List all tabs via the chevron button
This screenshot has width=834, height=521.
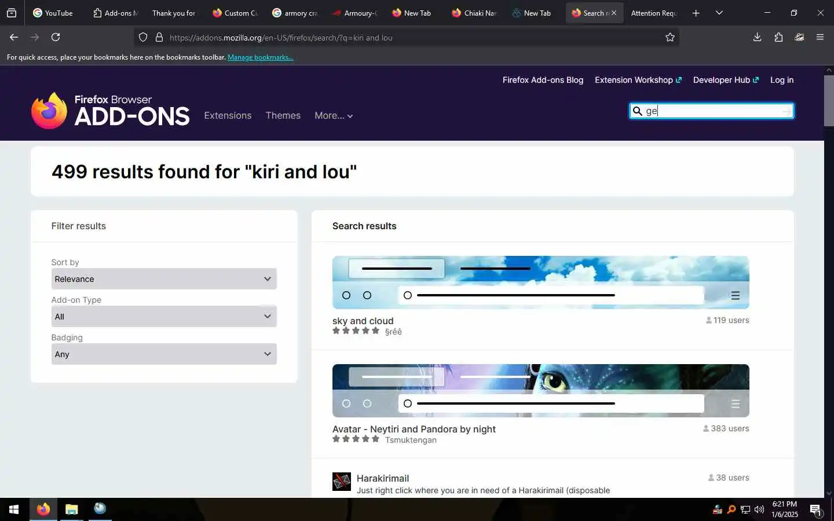coord(719,13)
